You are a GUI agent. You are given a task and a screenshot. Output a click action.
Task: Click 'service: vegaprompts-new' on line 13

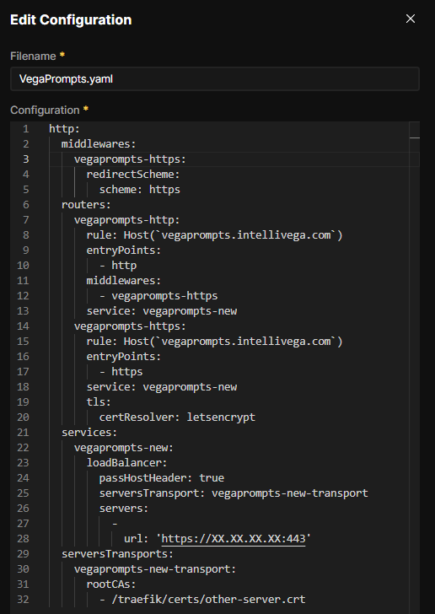point(162,311)
